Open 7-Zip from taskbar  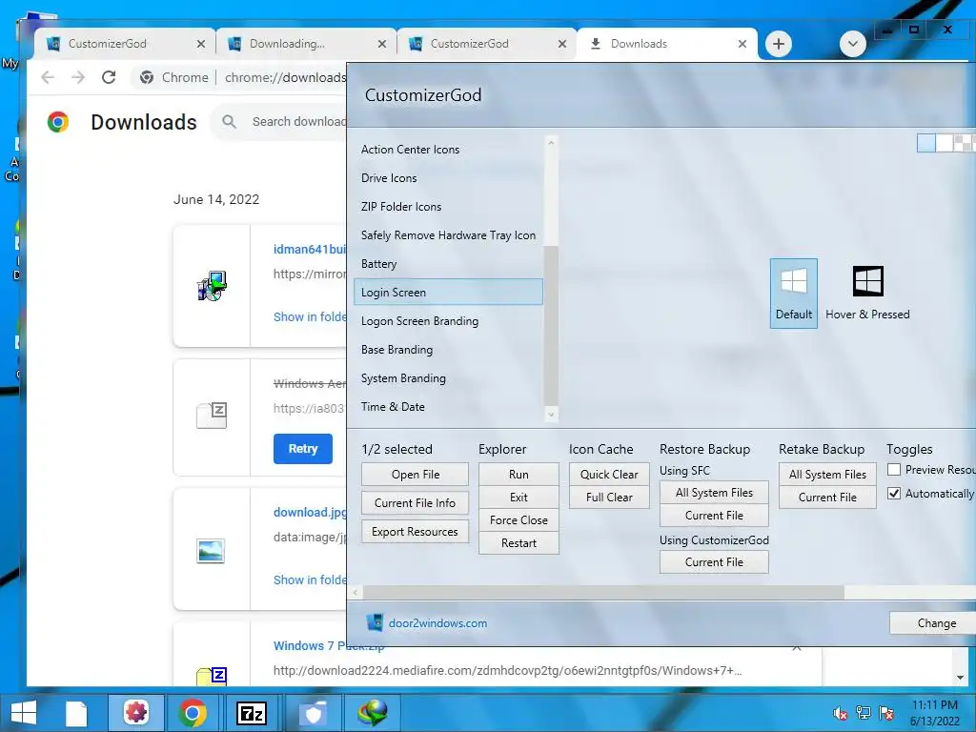pos(252,713)
